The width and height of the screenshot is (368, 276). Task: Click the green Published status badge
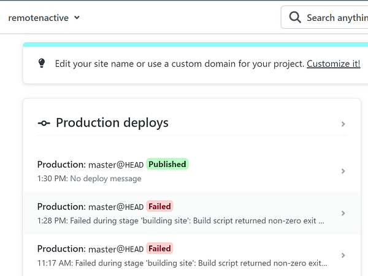(167, 164)
